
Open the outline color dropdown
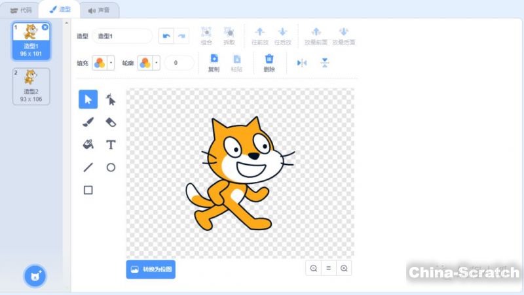click(156, 63)
